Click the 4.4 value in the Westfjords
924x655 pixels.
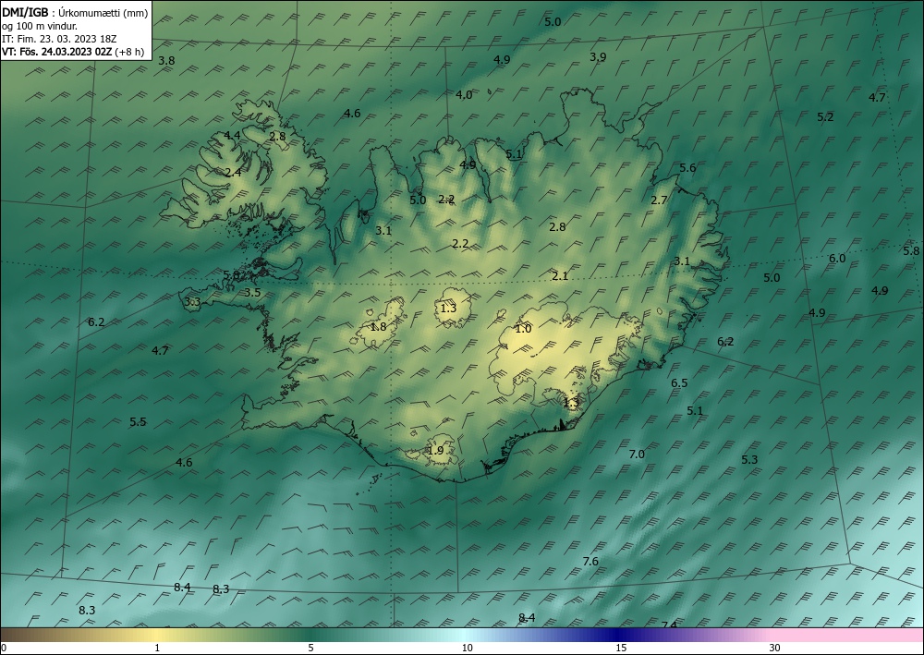(232, 136)
